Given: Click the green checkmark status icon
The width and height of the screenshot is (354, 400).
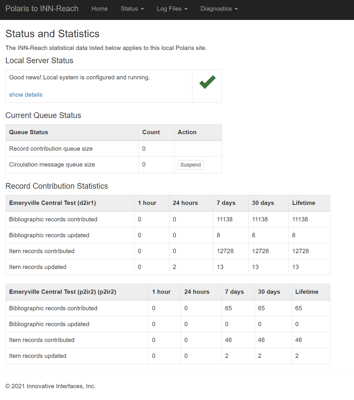Looking at the screenshot, I should tap(207, 82).
